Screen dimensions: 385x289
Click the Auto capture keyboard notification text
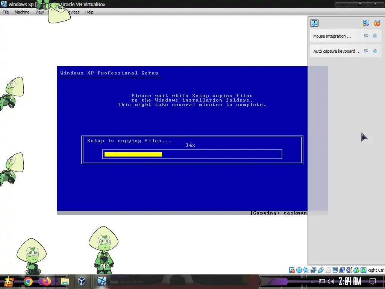[336, 51]
